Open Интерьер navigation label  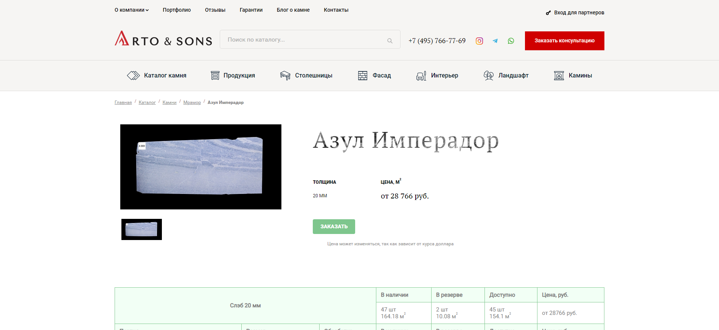pos(444,76)
